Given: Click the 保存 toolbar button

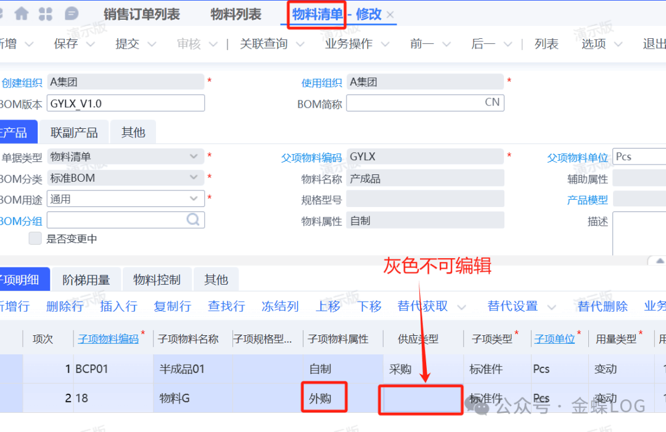Looking at the screenshot, I should pos(66,44).
